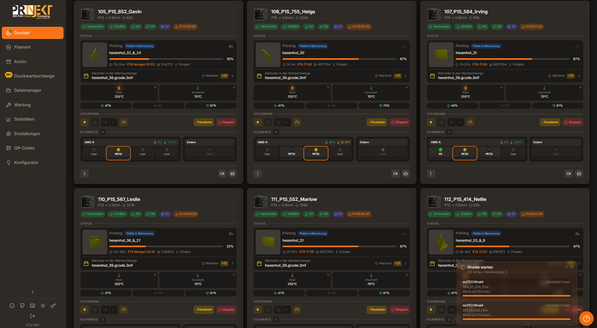Stop the print on 105_P1S_652_Gavin
This screenshot has width=597, height=328.
[x=226, y=122]
